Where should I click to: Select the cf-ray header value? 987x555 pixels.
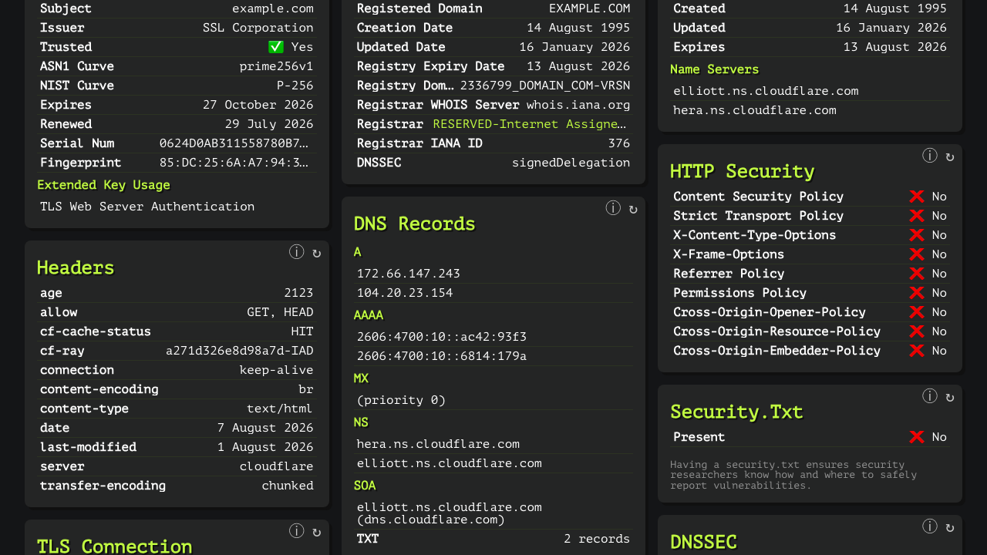point(240,351)
